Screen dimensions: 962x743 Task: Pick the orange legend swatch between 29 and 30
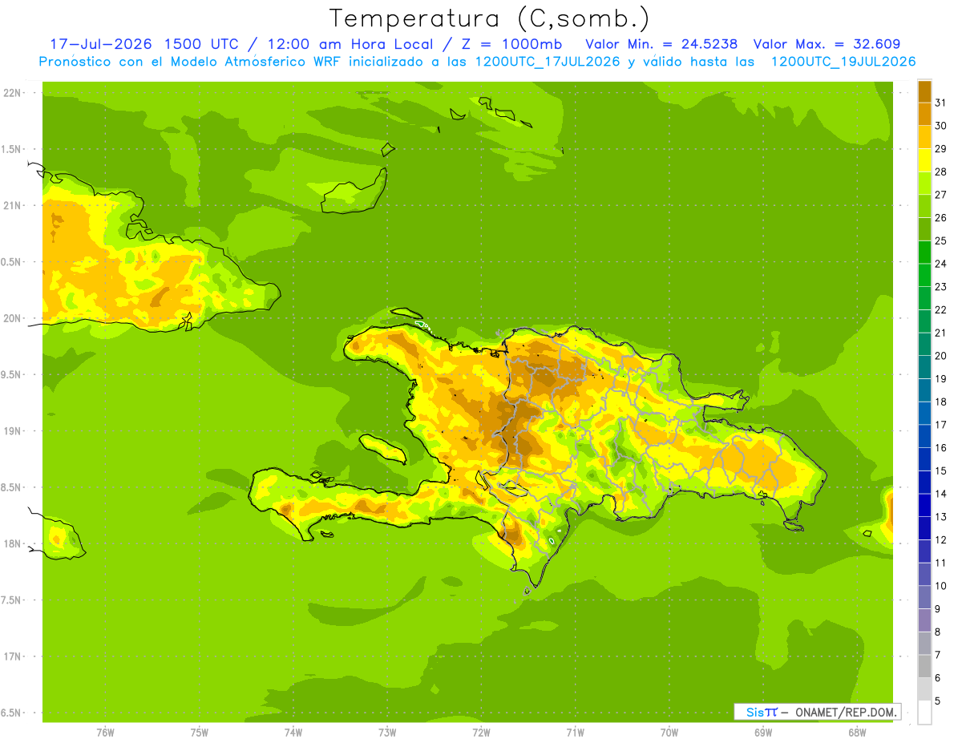pyautogui.click(x=924, y=137)
